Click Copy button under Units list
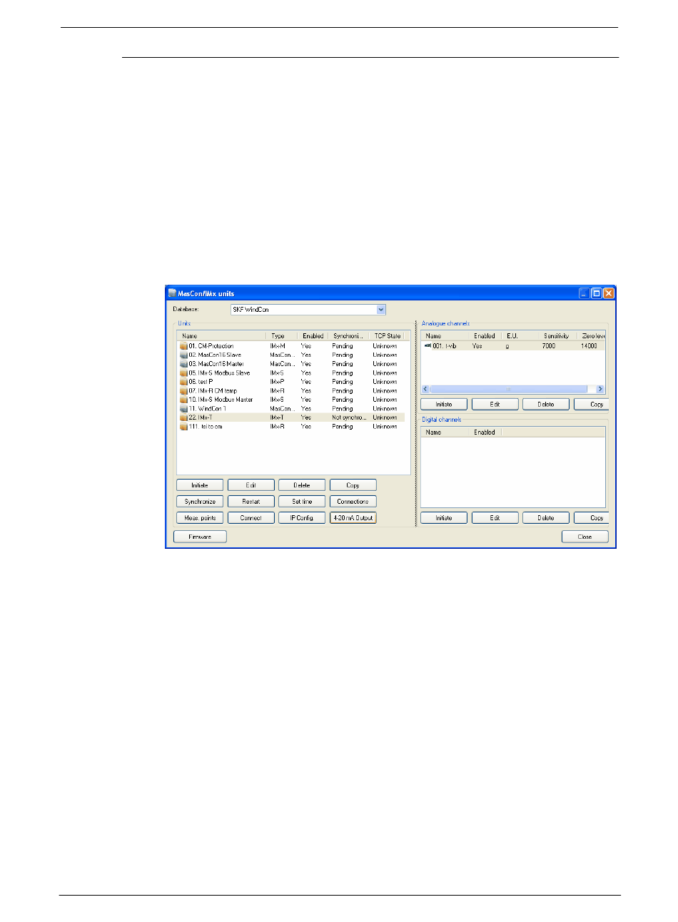The height and width of the screenshot is (922, 678). 353,485
